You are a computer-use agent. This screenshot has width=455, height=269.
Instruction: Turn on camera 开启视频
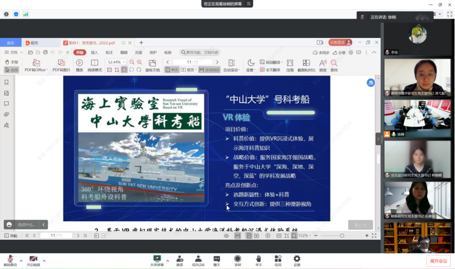pos(33,261)
